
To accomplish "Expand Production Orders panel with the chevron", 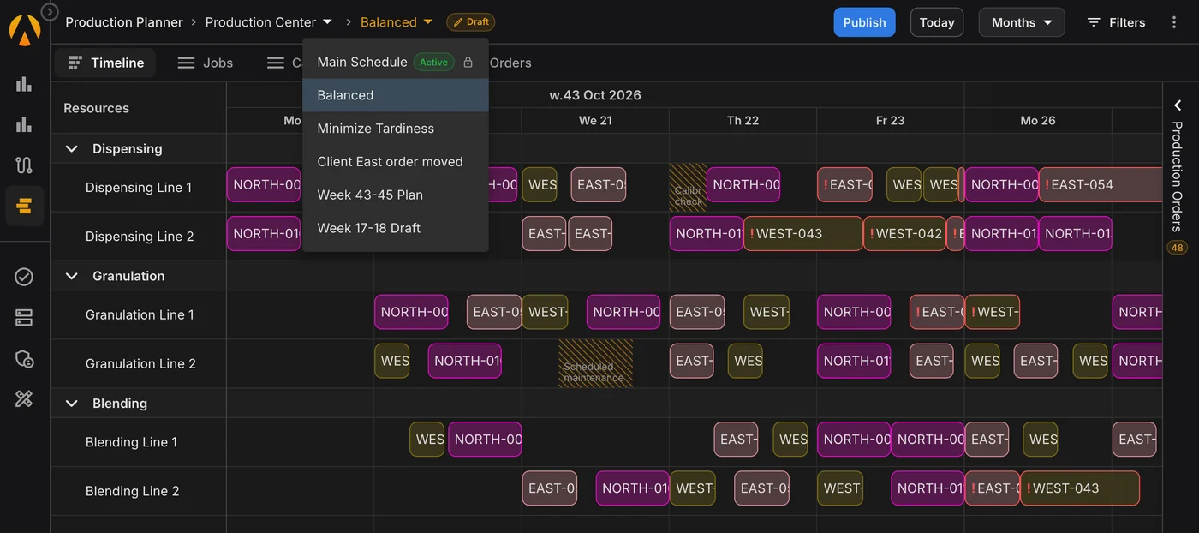I will (1178, 105).
